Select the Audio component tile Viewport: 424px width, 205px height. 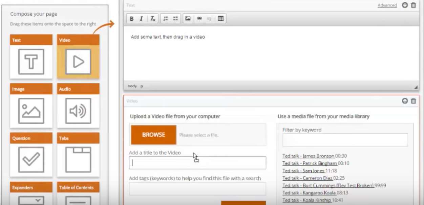pyautogui.click(x=78, y=106)
